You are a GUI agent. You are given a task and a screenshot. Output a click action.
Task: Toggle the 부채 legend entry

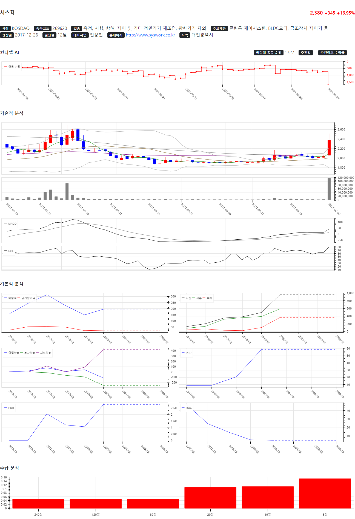tap(207, 298)
